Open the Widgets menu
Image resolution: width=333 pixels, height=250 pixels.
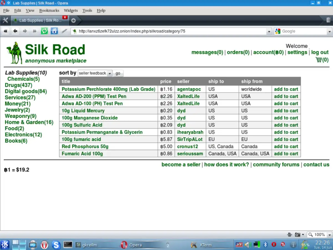[70, 10]
